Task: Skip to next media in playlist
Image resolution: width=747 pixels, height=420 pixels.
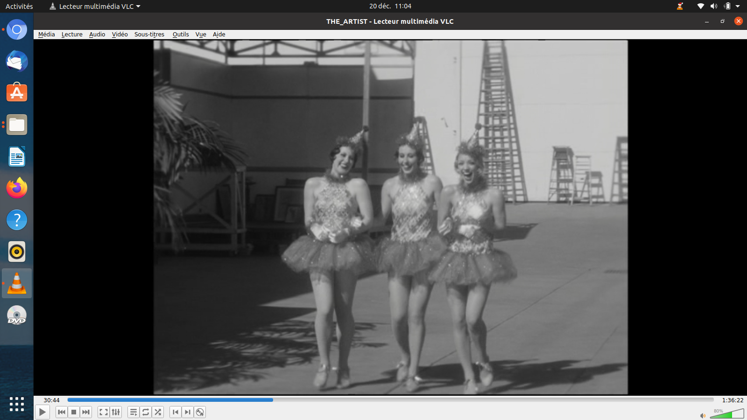Action: click(x=86, y=412)
